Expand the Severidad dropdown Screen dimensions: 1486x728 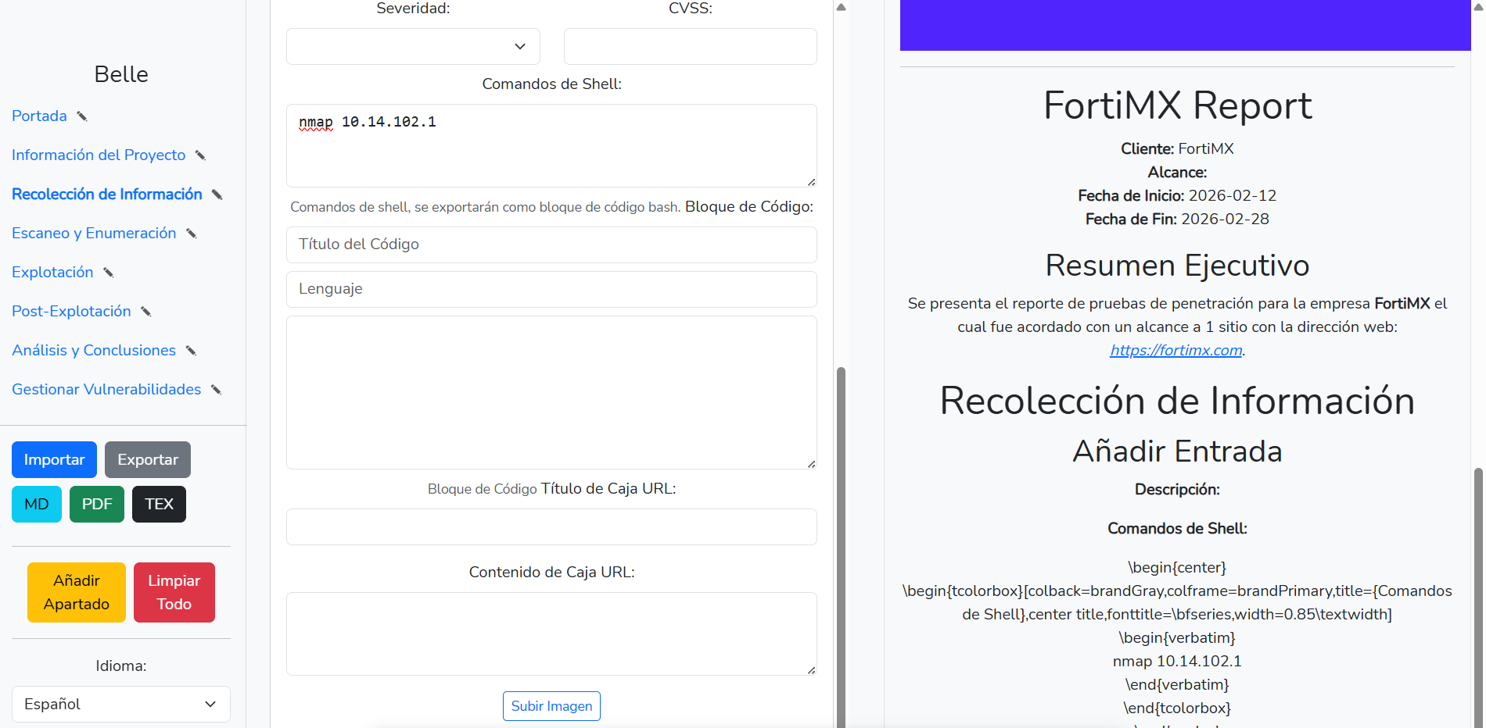(x=413, y=46)
